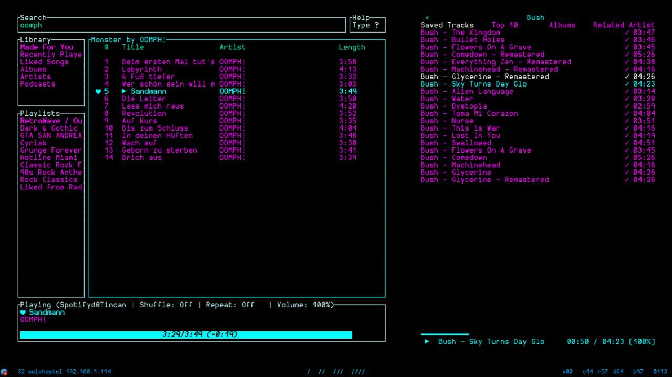Open the Related Artist tab

click(624, 25)
